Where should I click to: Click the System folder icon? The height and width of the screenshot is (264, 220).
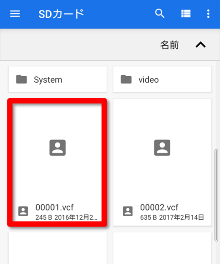[21, 79]
